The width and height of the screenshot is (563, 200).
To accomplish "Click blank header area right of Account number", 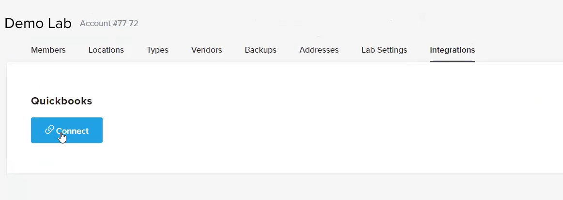I will [x=323, y=23].
